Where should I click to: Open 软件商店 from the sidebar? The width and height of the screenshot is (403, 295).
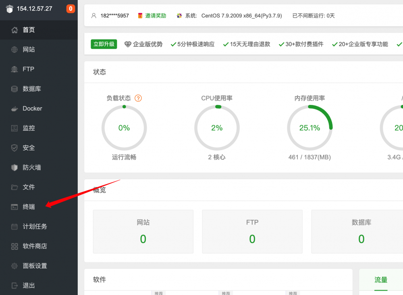[x=35, y=246]
